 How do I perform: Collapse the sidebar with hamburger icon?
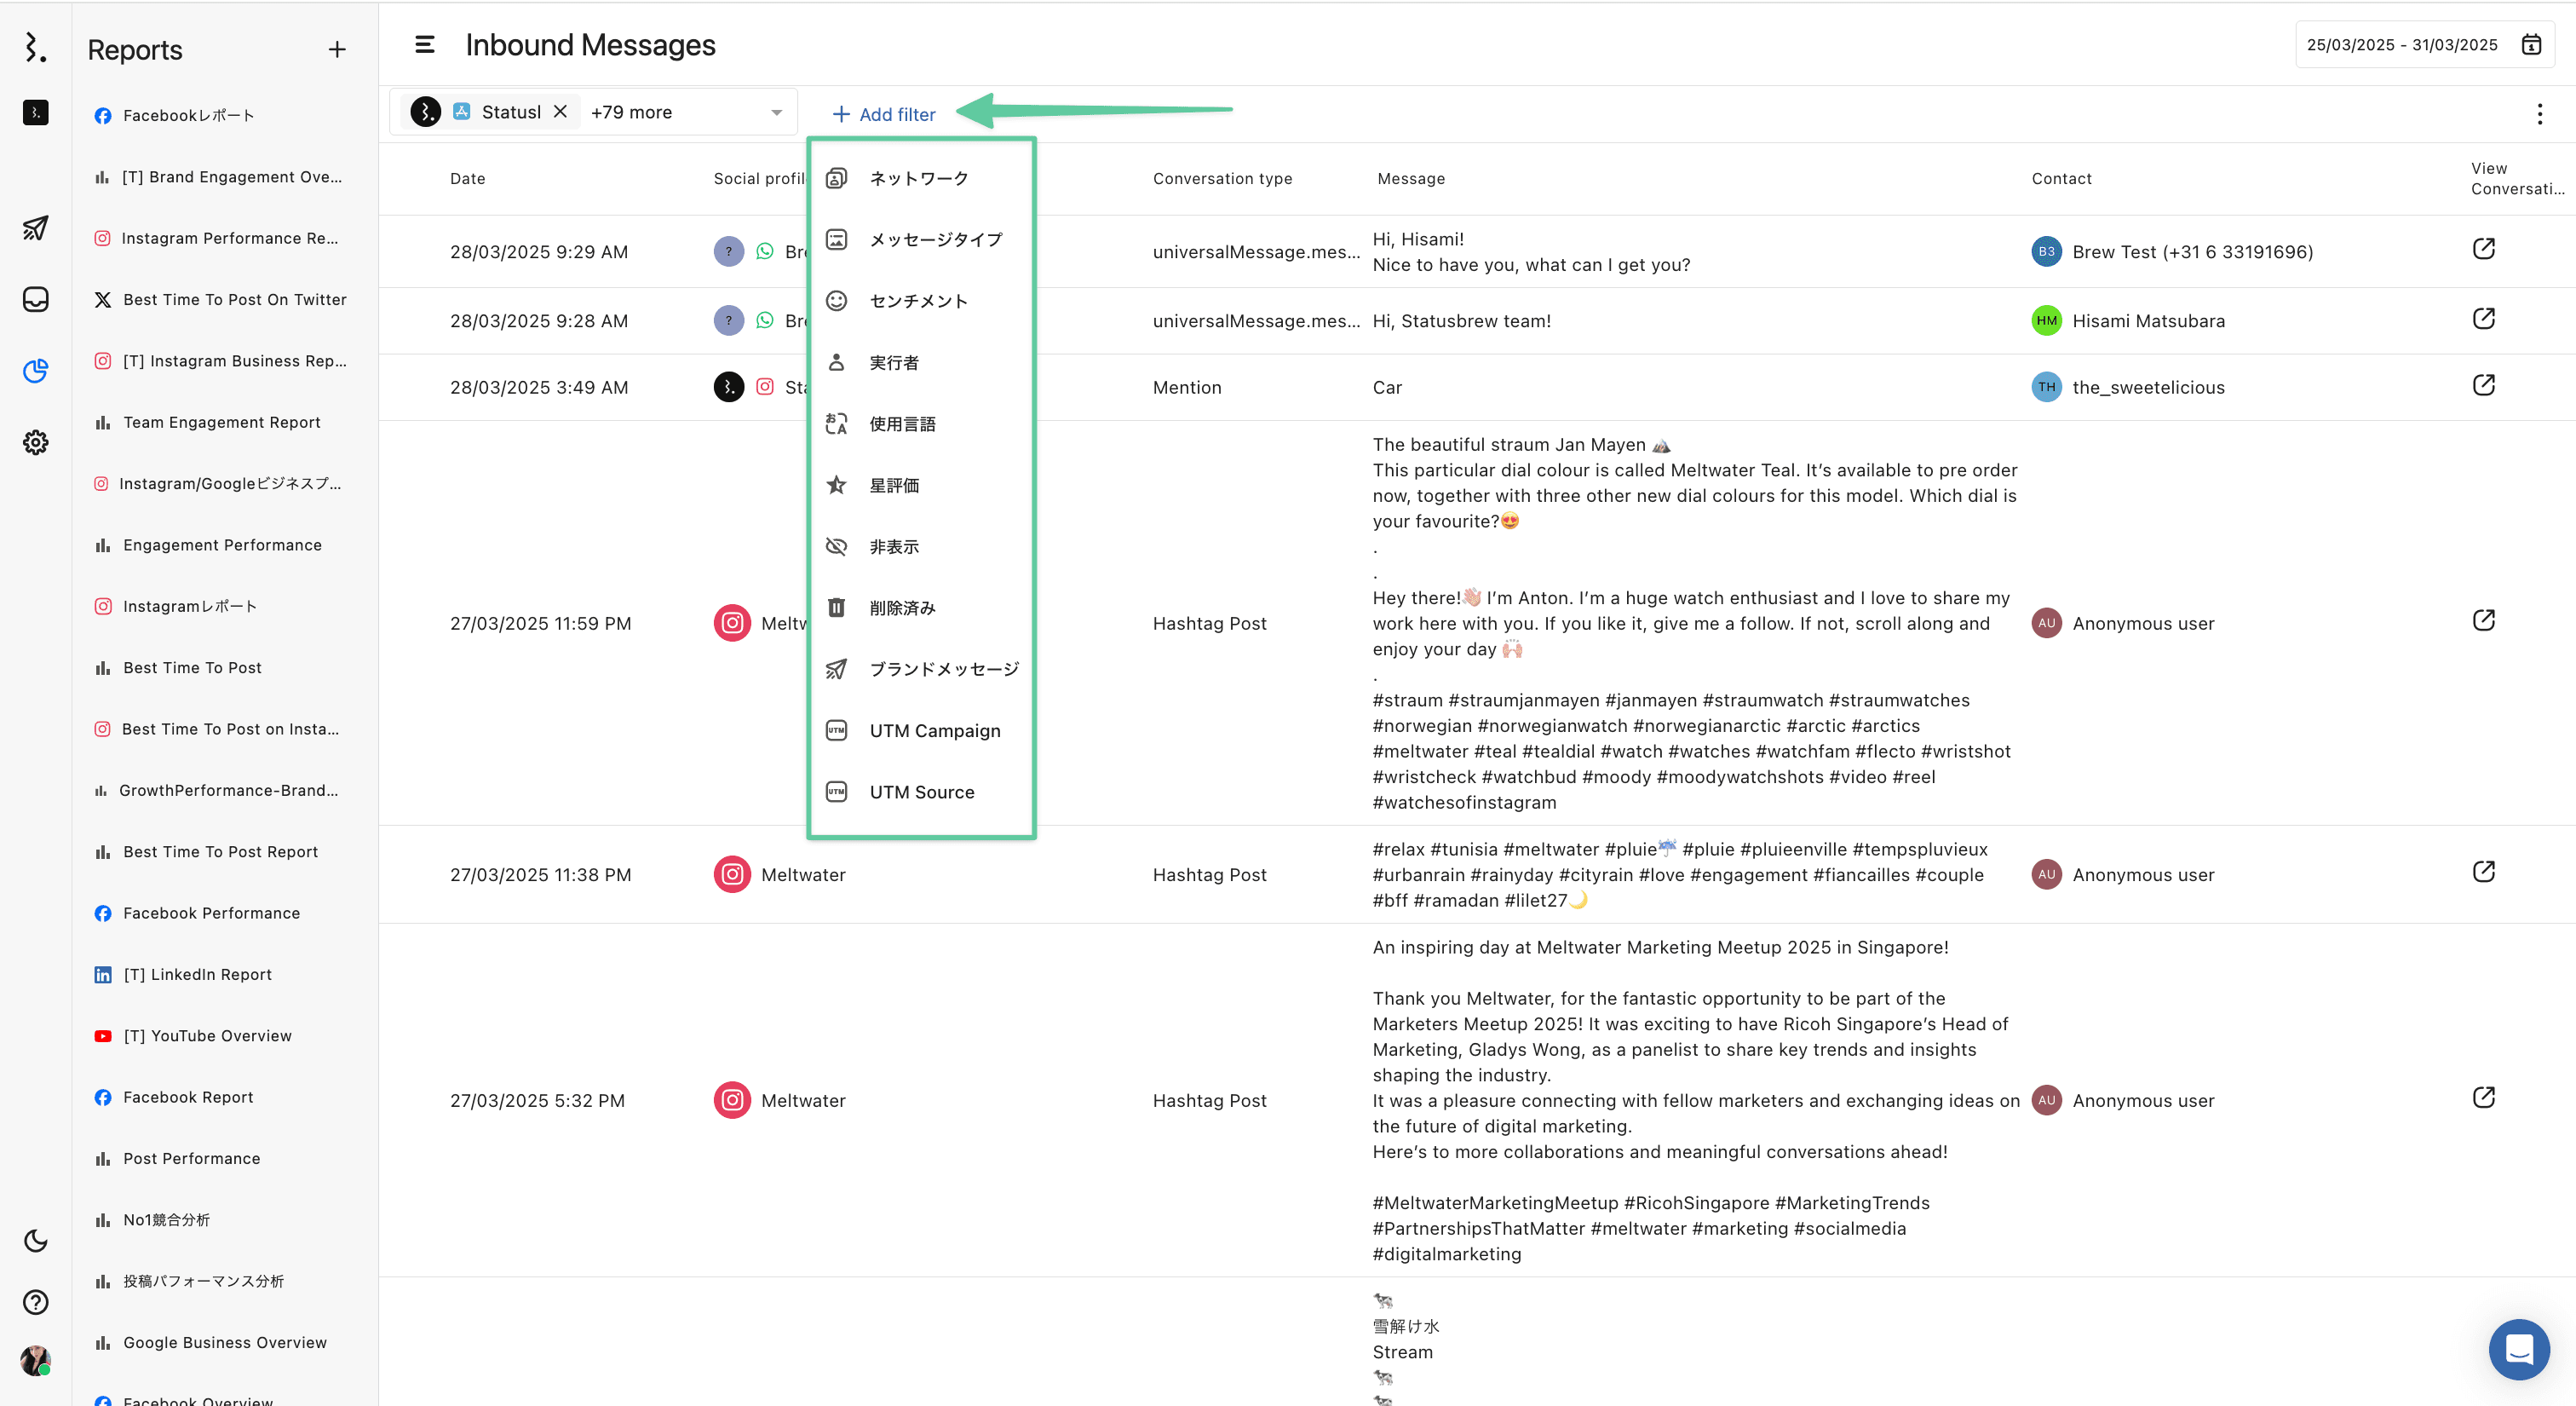(424, 45)
